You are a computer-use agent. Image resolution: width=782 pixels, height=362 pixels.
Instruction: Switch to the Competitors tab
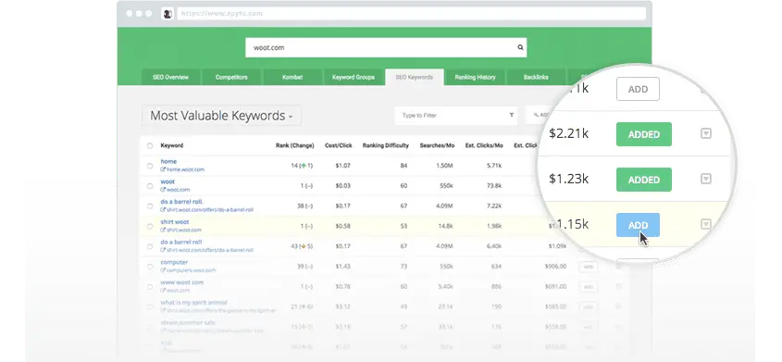[231, 77]
